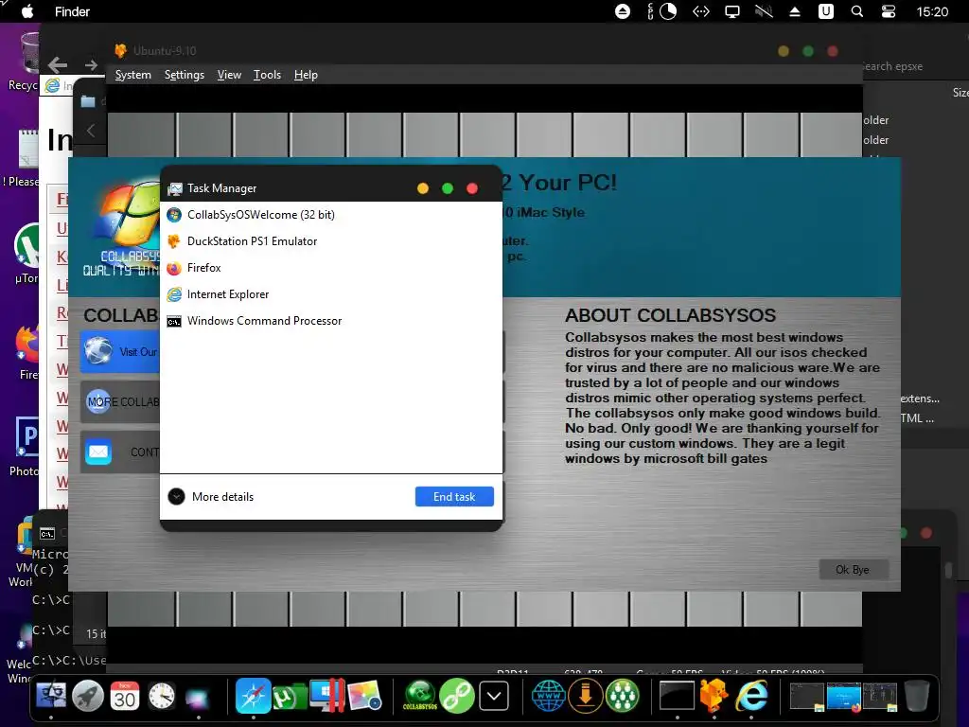969x727 pixels.
Task: Open Siri icon in dock
Action: [x=198, y=698]
